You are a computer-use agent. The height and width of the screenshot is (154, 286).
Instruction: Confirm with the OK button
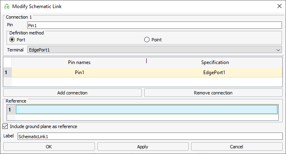tap(49, 147)
